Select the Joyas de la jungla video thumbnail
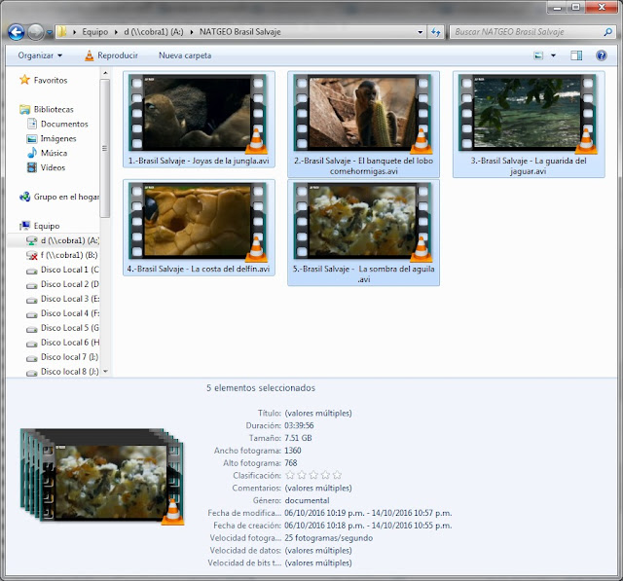 (199, 114)
